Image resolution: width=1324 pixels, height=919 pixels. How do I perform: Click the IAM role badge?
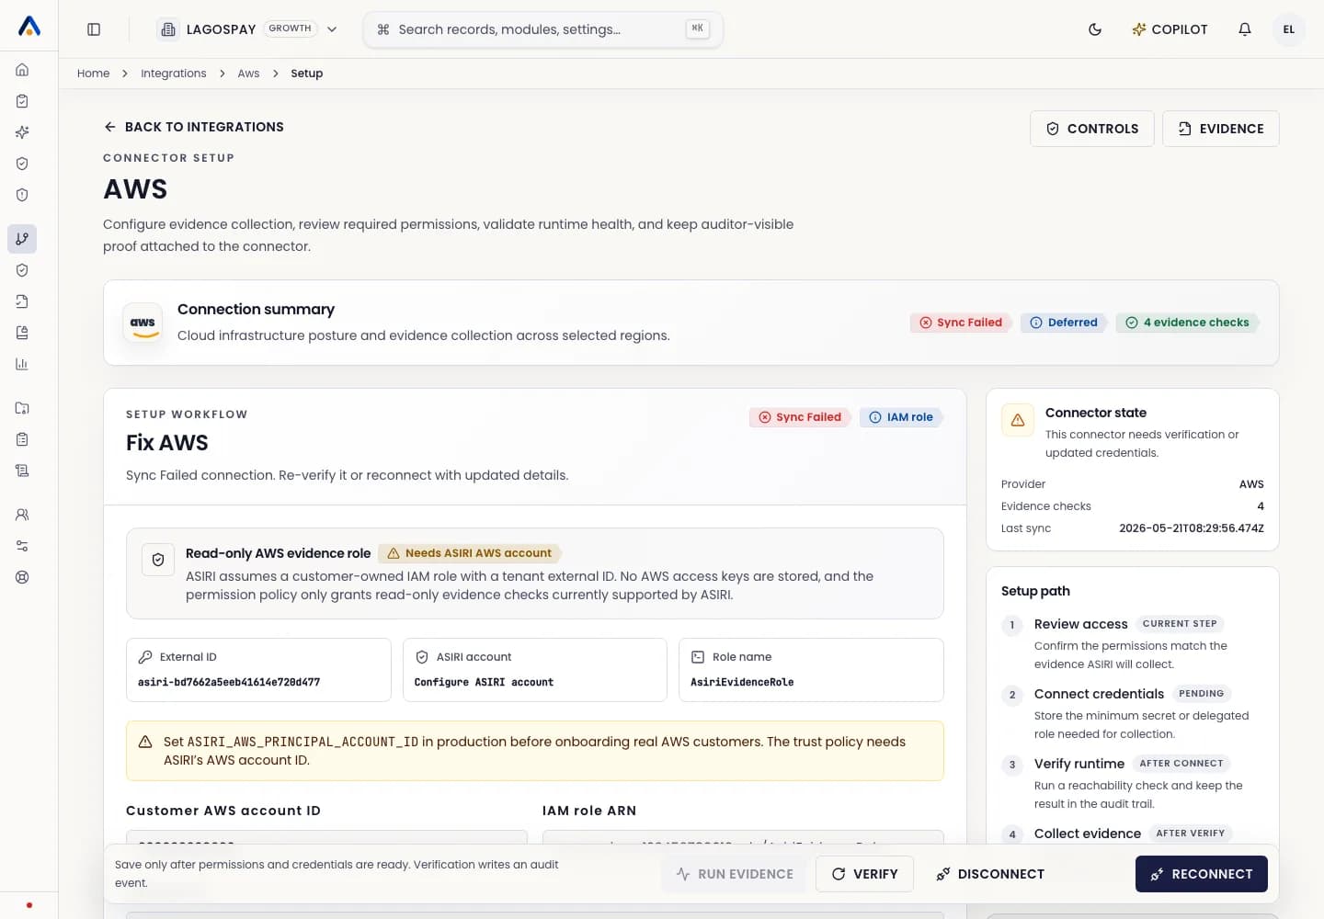coord(901,417)
